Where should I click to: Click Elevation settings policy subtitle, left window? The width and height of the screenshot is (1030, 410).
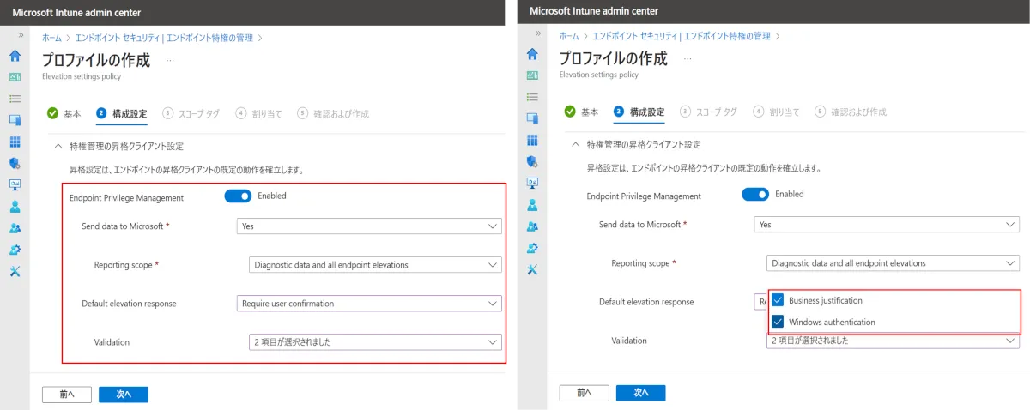click(x=82, y=76)
